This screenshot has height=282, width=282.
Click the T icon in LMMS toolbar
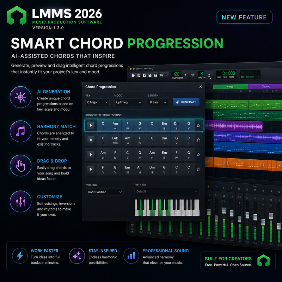tap(156, 75)
